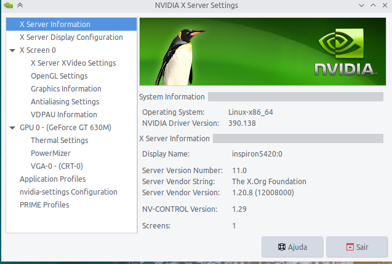This screenshot has height=264, width=392.
Task: Open OpenGL Settings page
Action: click(x=71, y=76)
